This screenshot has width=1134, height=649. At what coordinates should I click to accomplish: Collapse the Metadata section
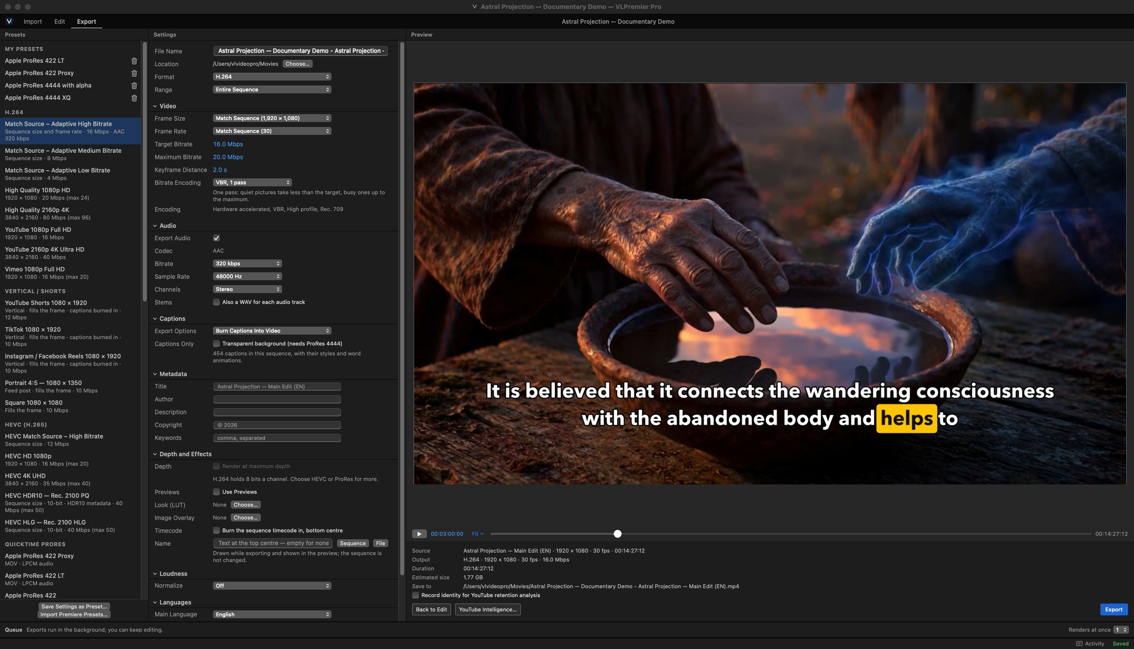click(155, 374)
